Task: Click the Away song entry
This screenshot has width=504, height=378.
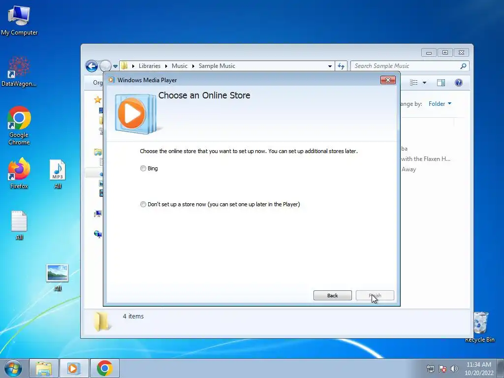Action: pyautogui.click(x=409, y=169)
